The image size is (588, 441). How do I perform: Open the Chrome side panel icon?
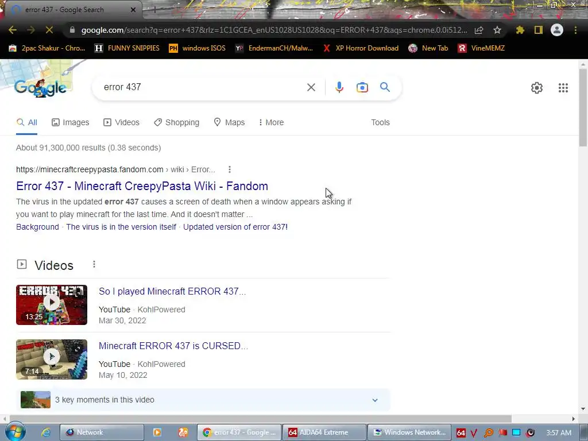(539, 30)
